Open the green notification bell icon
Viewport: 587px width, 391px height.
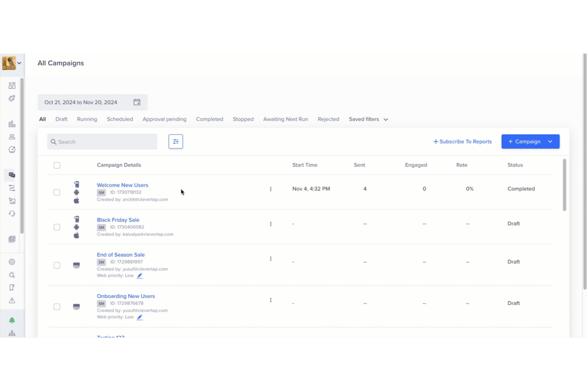pos(12,320)
